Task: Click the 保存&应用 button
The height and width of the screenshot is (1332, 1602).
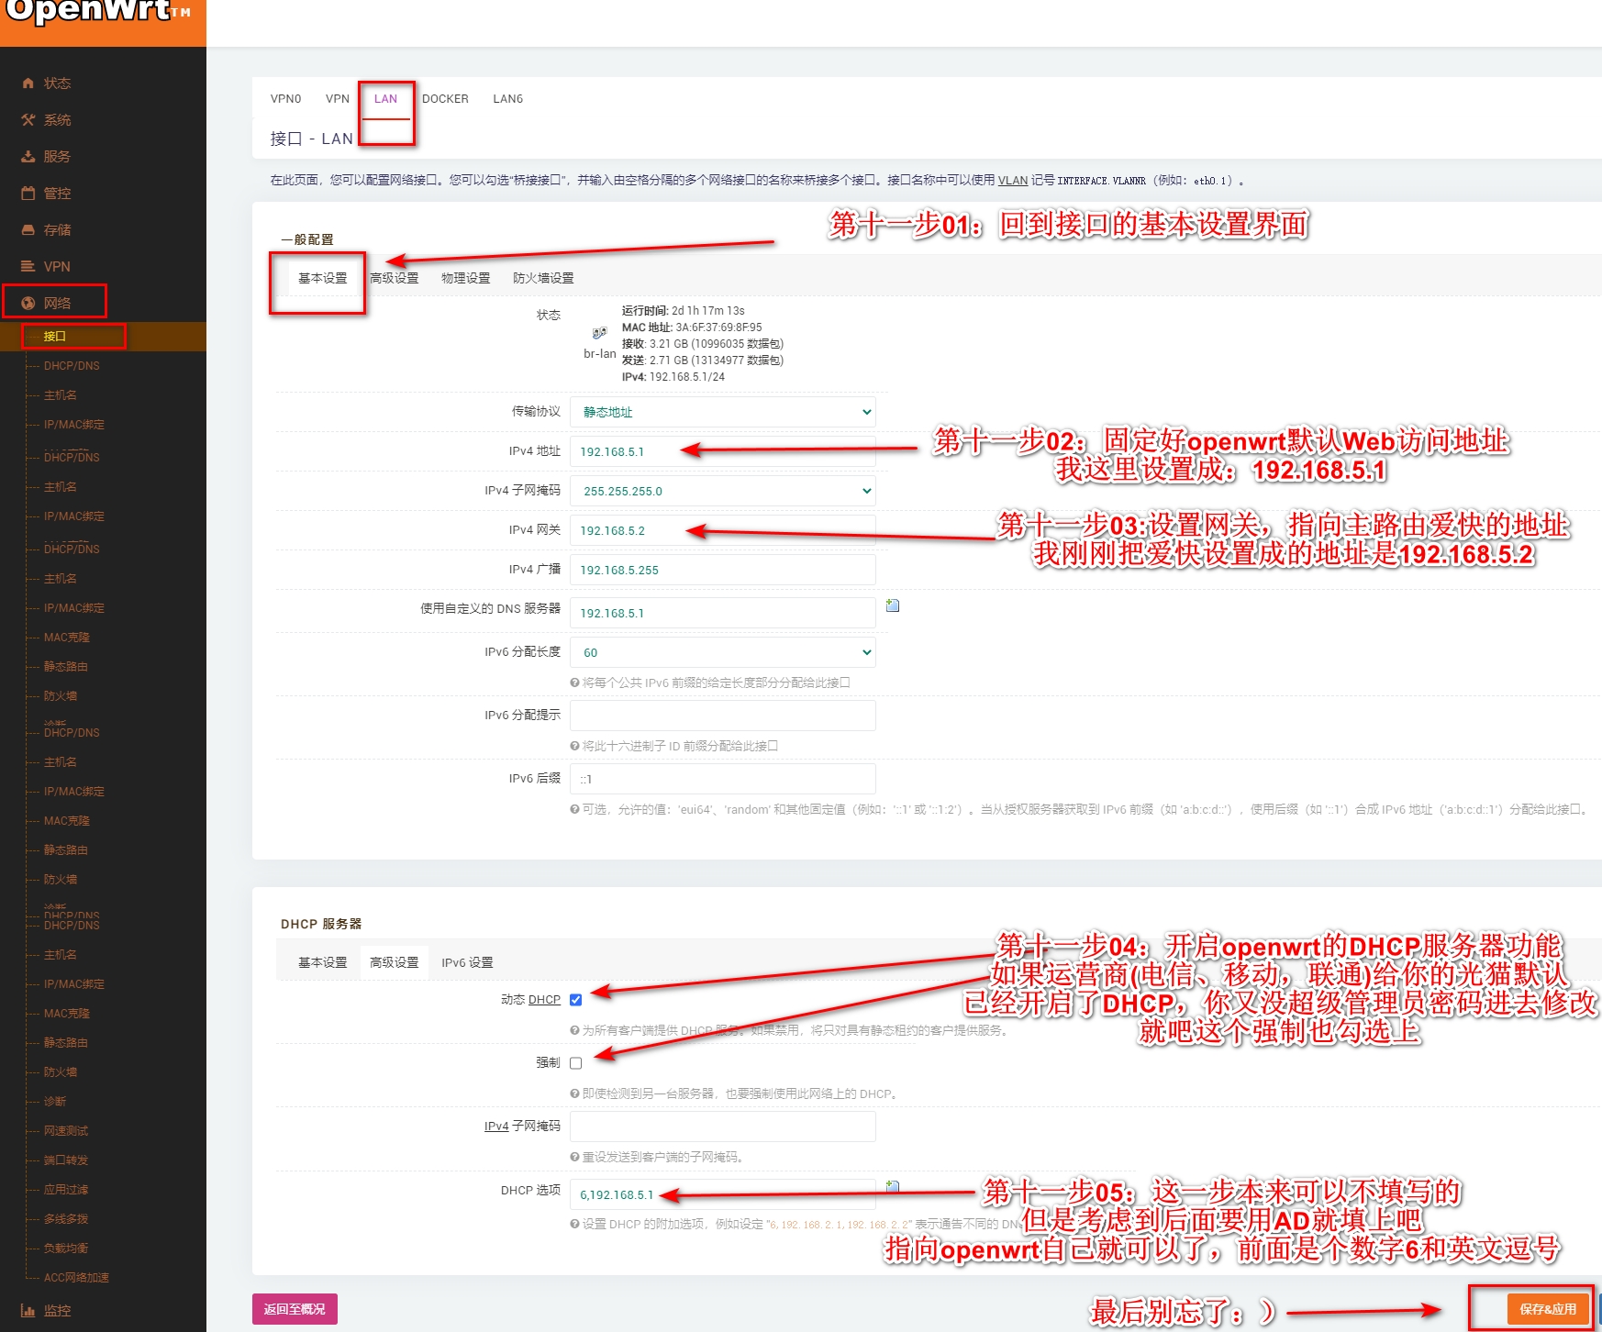Action: 1547,1309
